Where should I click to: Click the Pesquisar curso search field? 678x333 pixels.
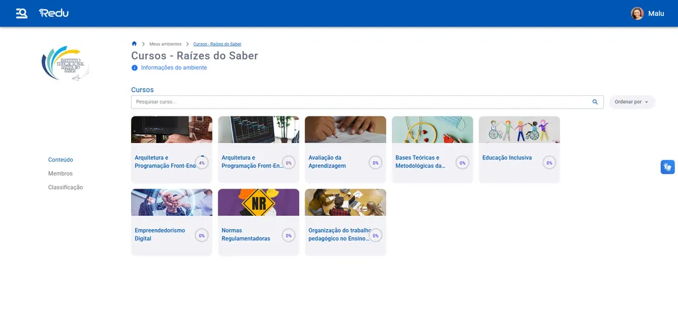(x=361, y=102)
